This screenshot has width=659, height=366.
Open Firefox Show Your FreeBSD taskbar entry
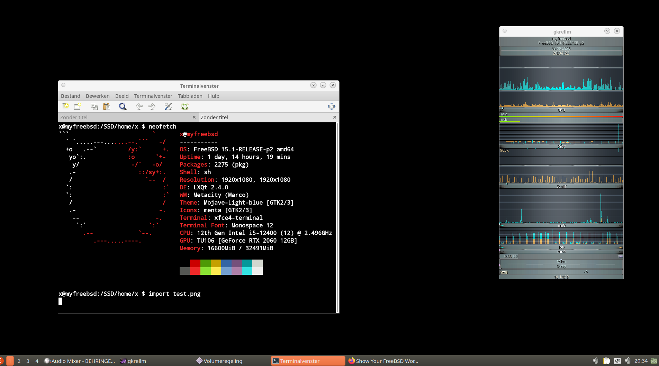[x=383, y=361]
